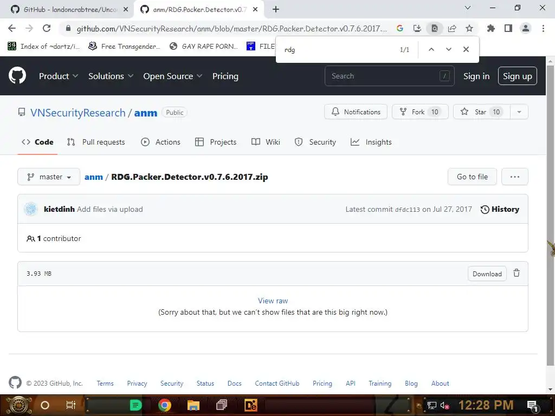The image size is (555, 416).
Task: Click GitHub footer logo
Action: (15, 383)
